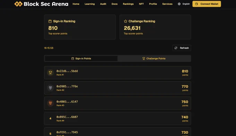Click the silver medal icon for Rank #2
This screenshot has height=136, width=236.
tap(50, 88)
